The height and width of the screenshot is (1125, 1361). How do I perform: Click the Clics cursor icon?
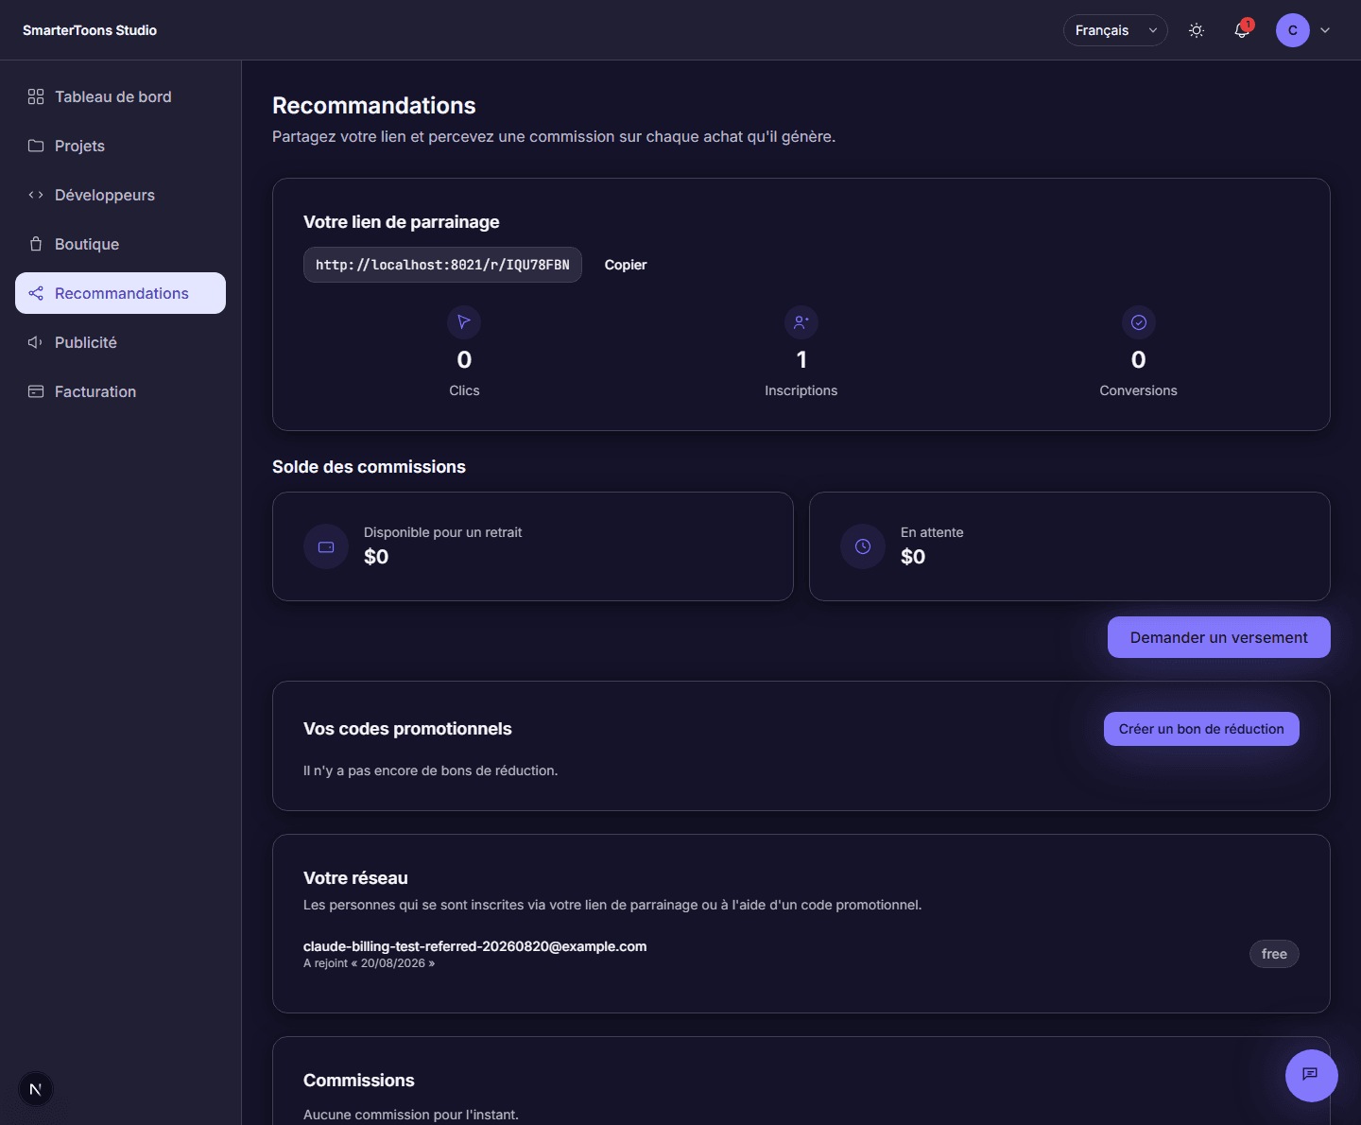point(464,322)
